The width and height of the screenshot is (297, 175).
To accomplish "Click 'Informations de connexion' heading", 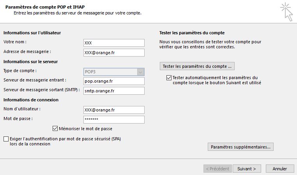I will (31, 100).
